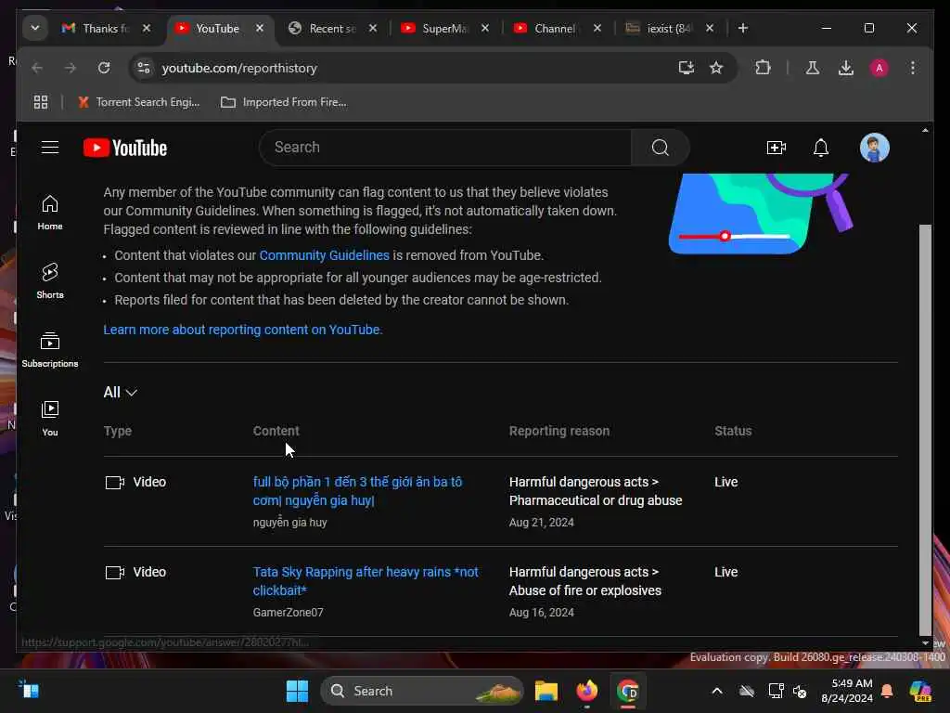The height and width of the screenshot is (713, 950).
Task: Click the Windows taskbar search box
Action: point(422,691)
